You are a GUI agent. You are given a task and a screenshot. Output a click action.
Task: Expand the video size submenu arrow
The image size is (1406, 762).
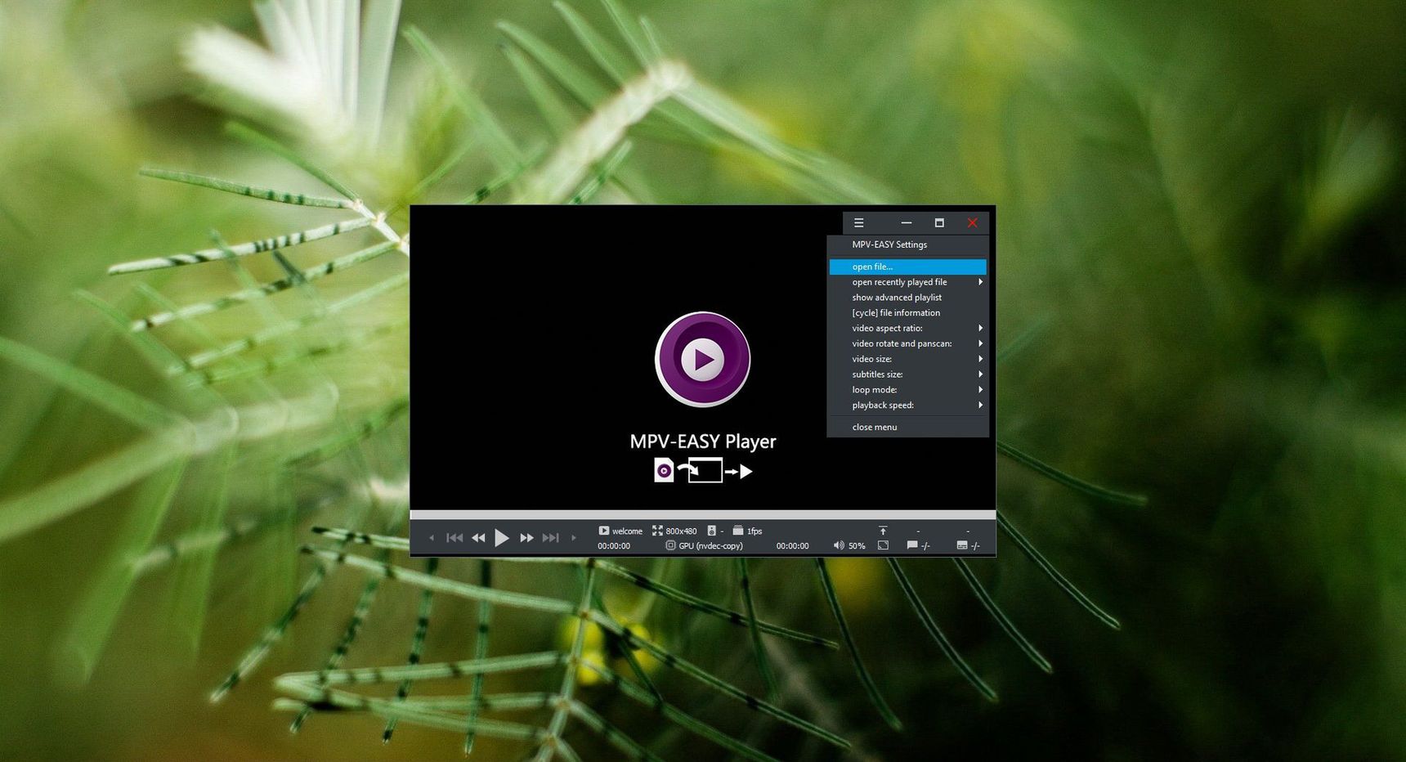point(980,359)
